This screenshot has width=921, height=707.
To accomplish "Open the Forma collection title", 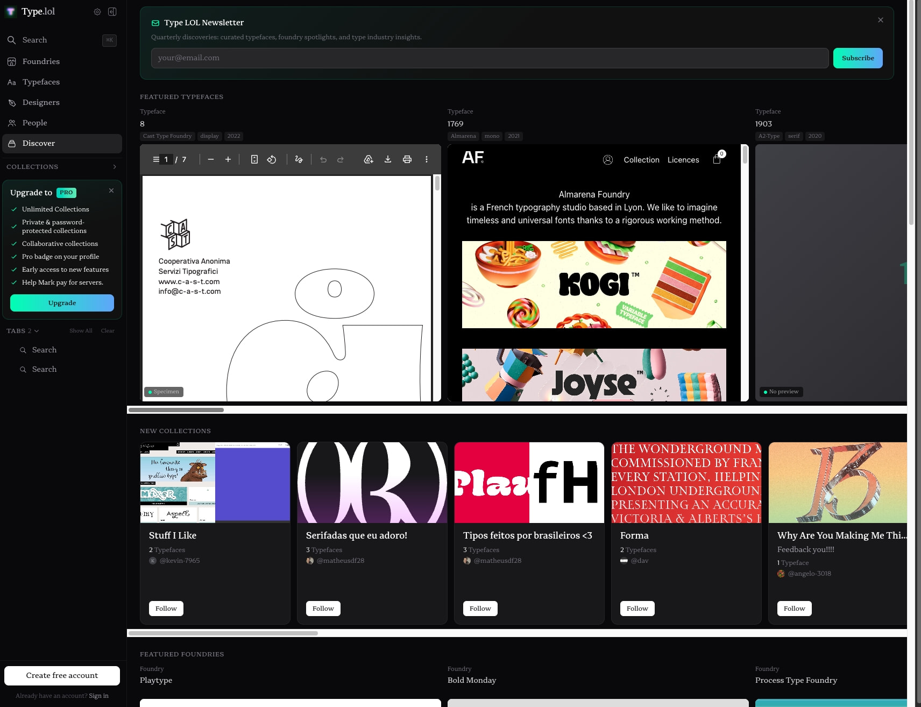I will tap(634, 535).
